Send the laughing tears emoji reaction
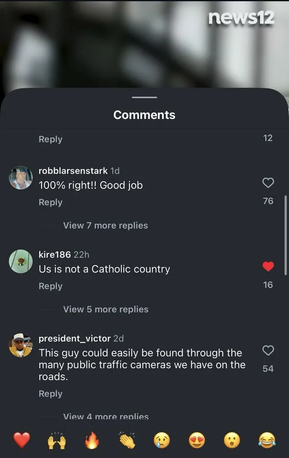289x458 pixels. click(267, 440)
